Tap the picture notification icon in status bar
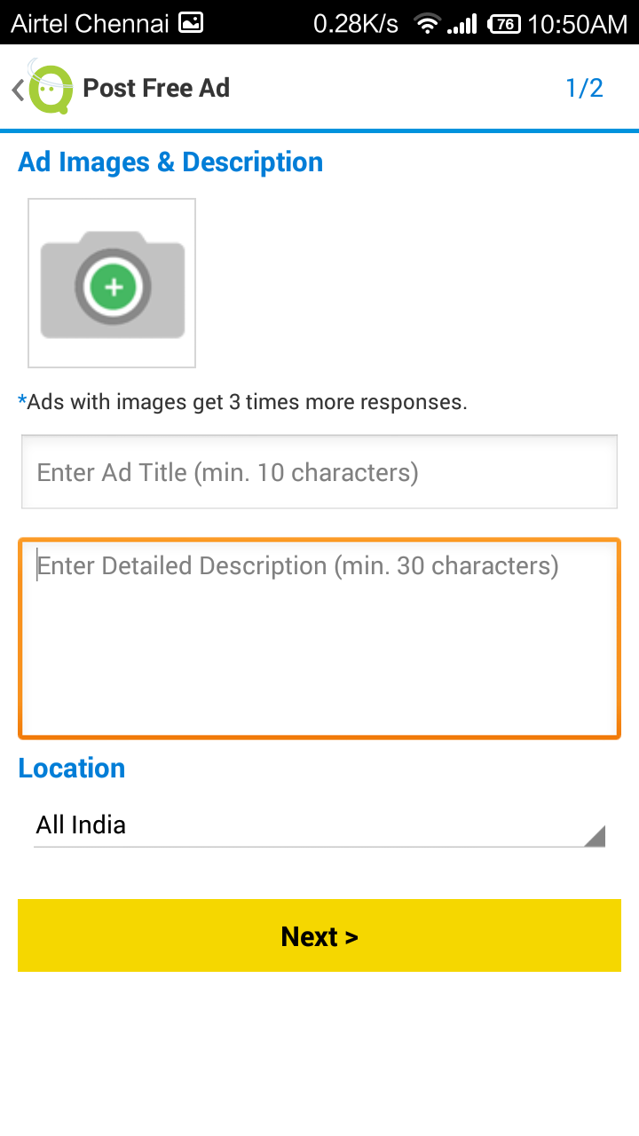639x1136 pixels. 191,23
